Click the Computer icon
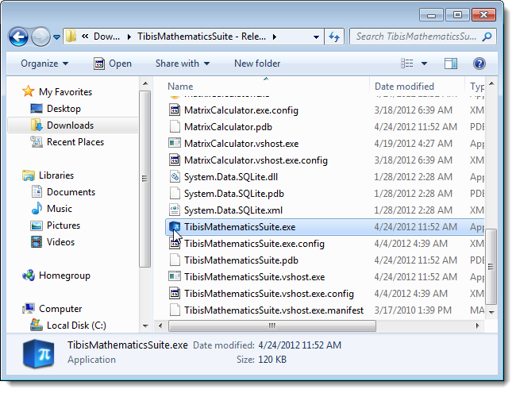This screenshot has height=393, width=516. pyautogui.click(x=29, y=308)
